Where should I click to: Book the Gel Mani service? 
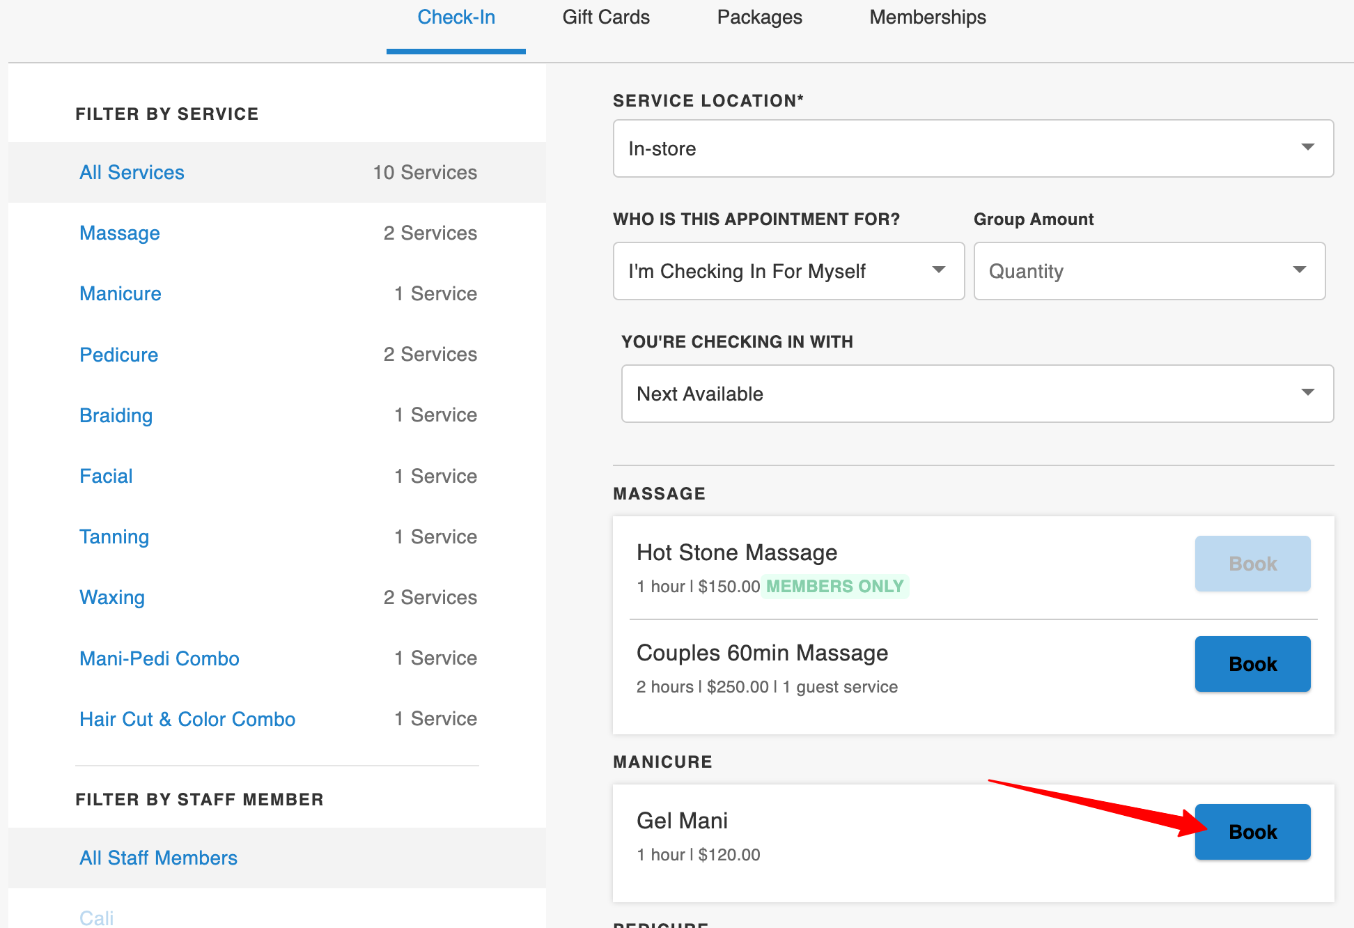coord(1252,832)
